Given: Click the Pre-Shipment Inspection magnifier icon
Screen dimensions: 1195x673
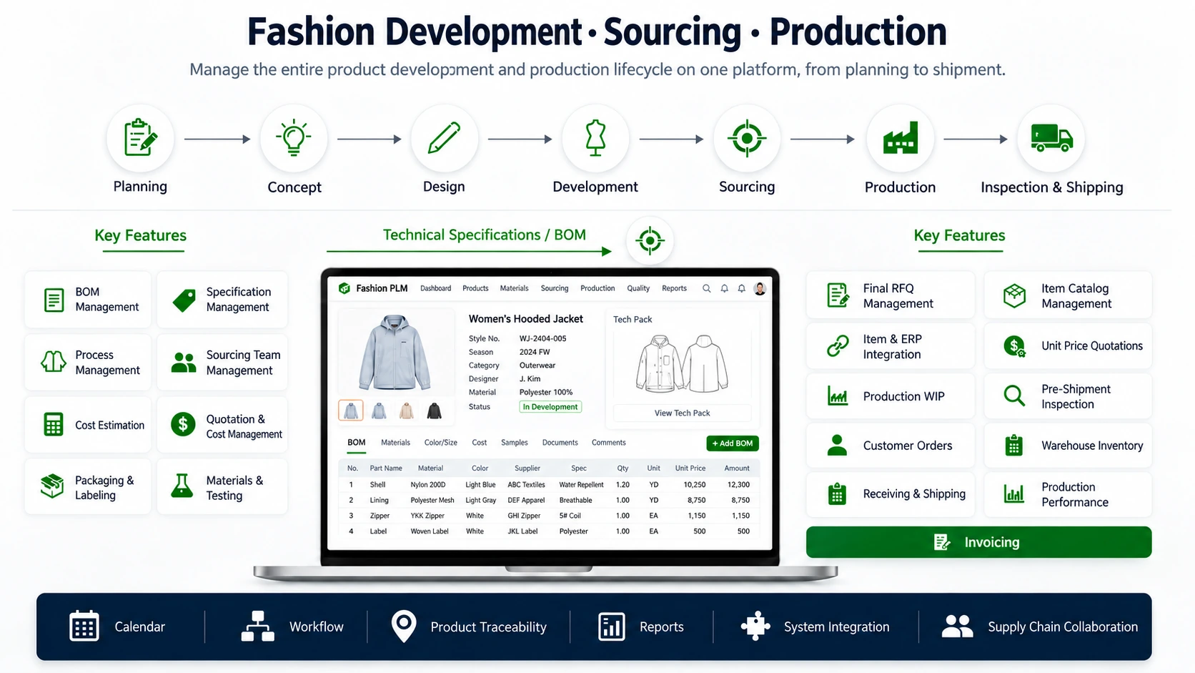Looking at the screenshot, I should coord(1014,396).
